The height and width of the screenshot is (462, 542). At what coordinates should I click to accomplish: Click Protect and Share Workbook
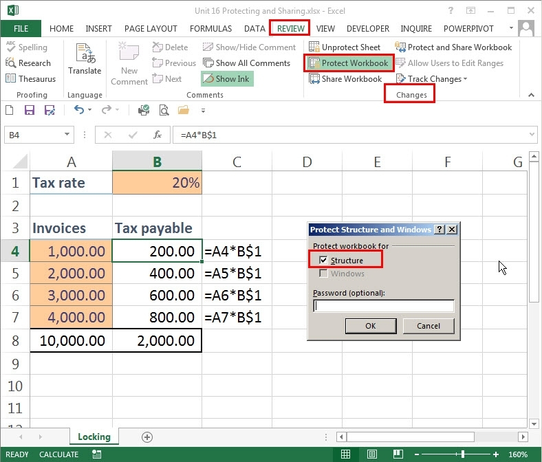[453, 47]
